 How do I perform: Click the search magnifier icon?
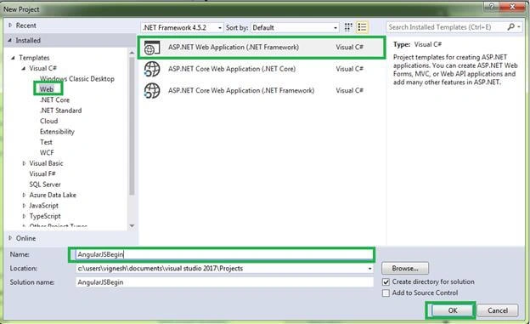[510, 26]
